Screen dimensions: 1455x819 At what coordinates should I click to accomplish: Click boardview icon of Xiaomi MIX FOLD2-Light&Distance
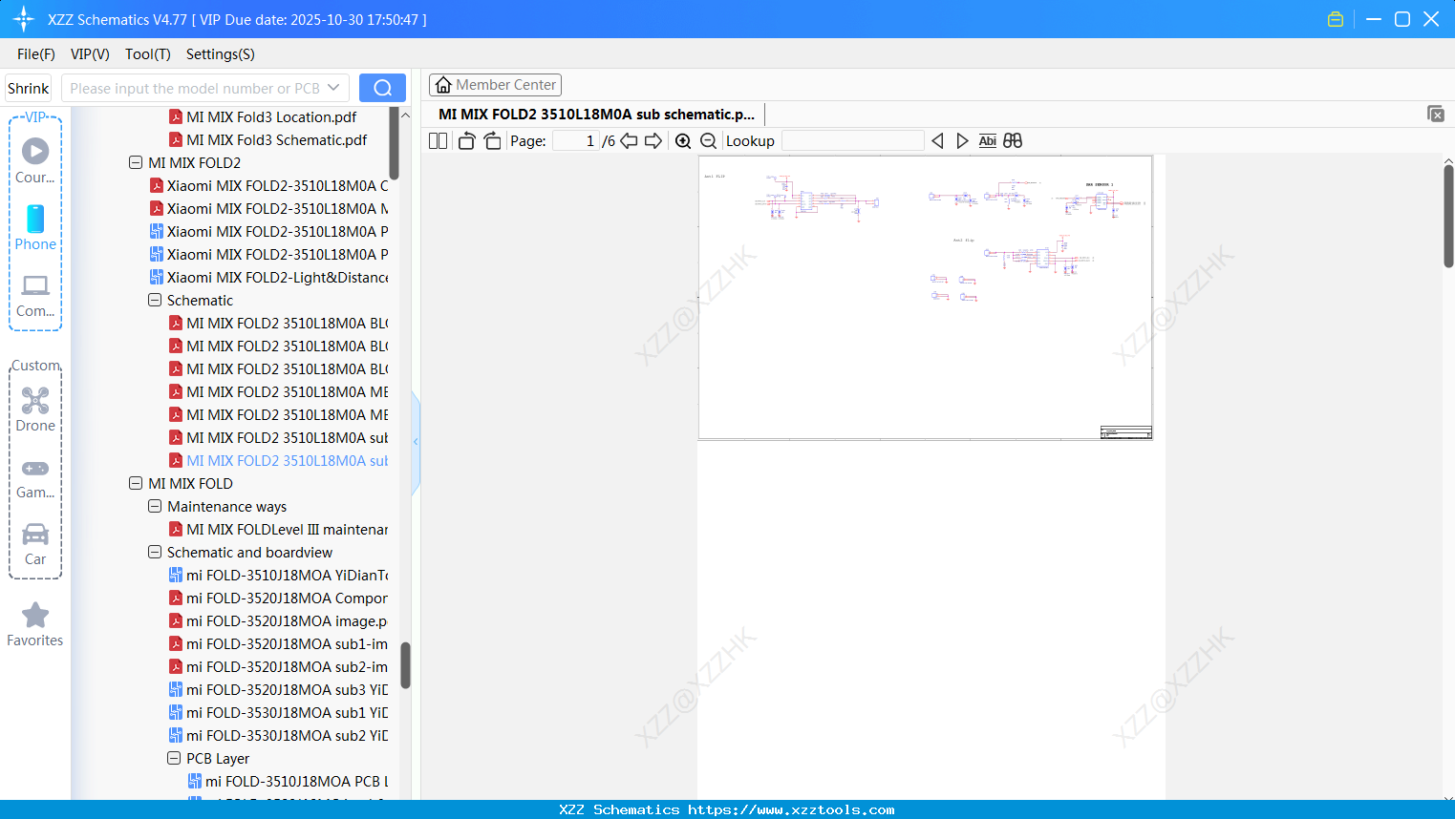coord(157,277)
